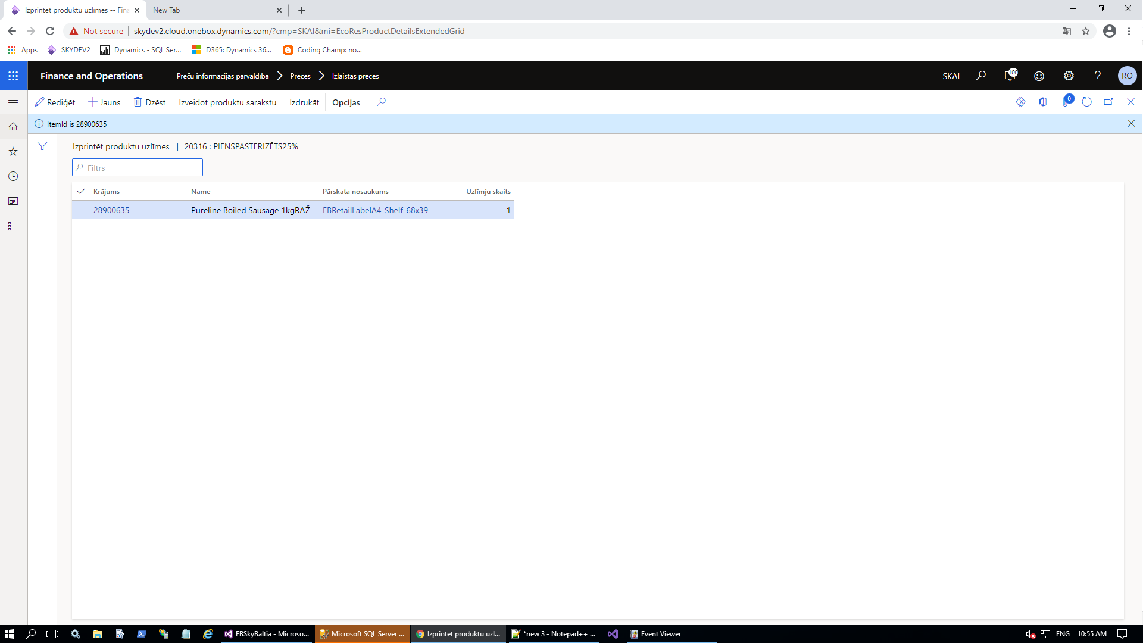Refresh the page using the toolbar refresh icon

coord(1086,102)
